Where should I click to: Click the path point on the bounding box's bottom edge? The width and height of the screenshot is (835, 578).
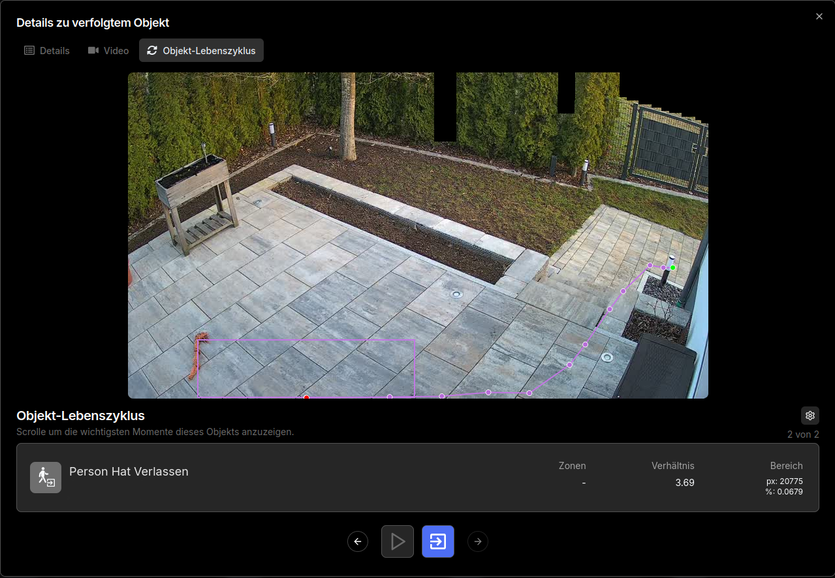[x=390, y=396]
